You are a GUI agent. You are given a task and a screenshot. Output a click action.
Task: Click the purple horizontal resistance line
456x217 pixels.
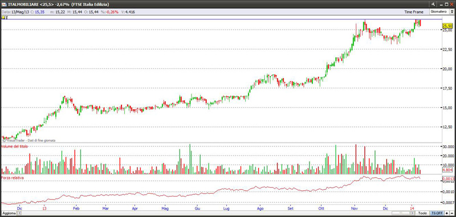coord(221,19)
